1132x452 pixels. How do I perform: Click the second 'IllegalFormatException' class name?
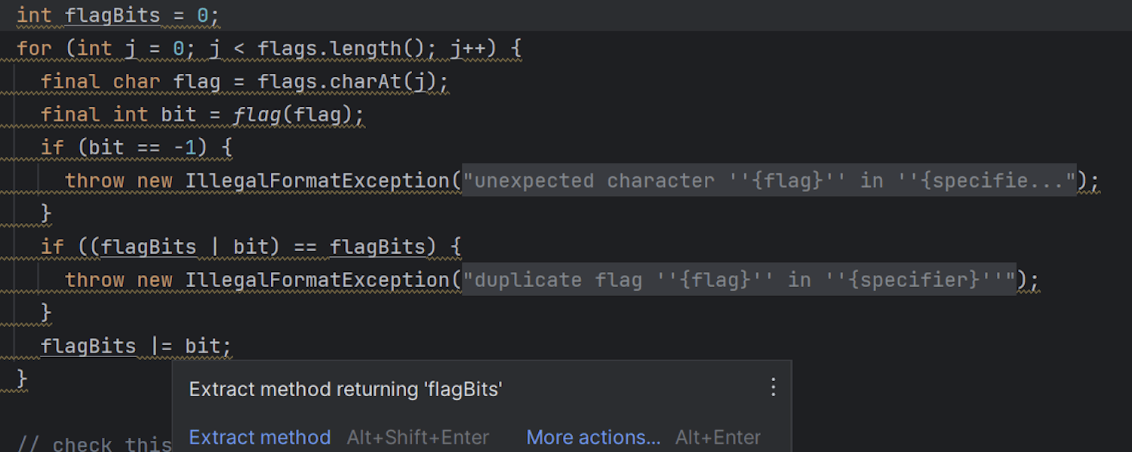317,280
